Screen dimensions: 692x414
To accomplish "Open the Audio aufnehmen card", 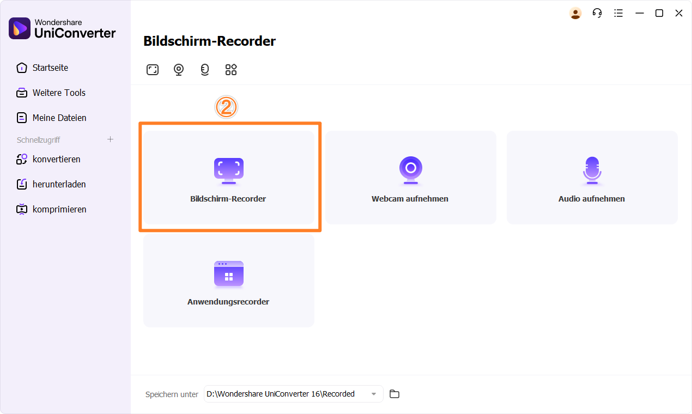I will (592, 178).
